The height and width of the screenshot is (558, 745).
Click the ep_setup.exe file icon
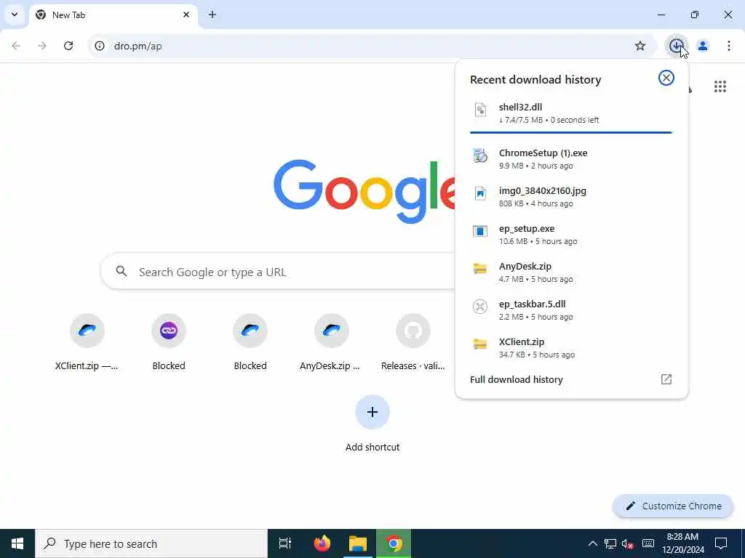[480, 231]
